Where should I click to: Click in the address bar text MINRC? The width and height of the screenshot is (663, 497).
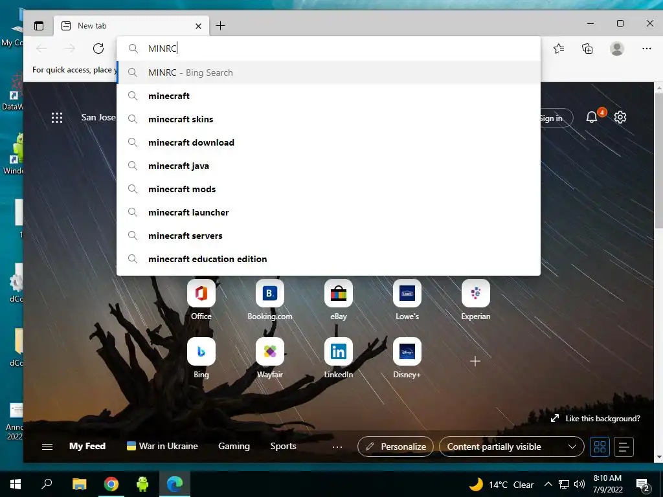163,49
